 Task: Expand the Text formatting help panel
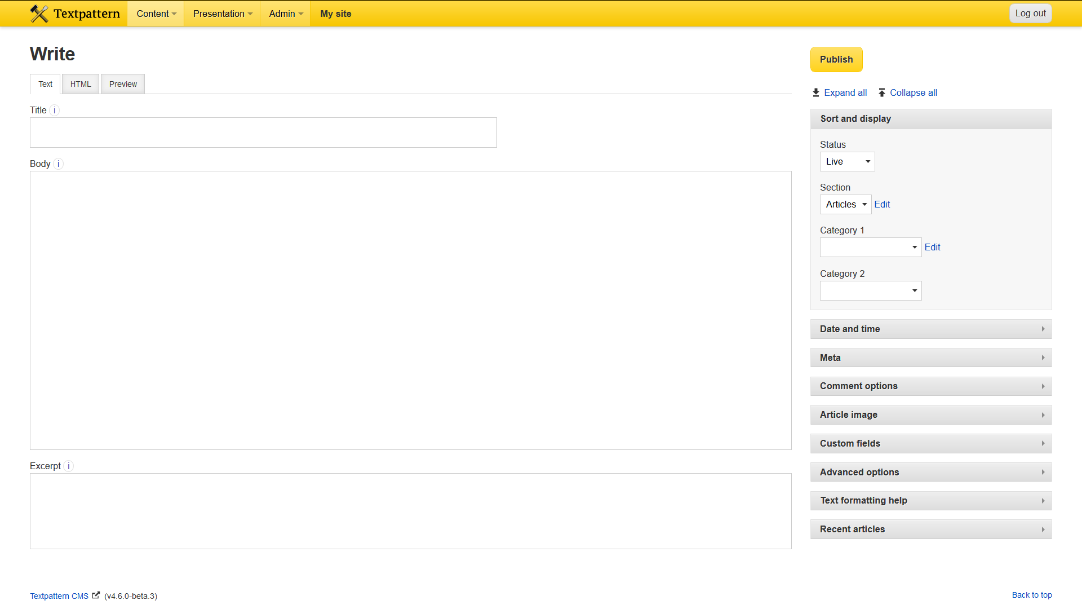931,500
